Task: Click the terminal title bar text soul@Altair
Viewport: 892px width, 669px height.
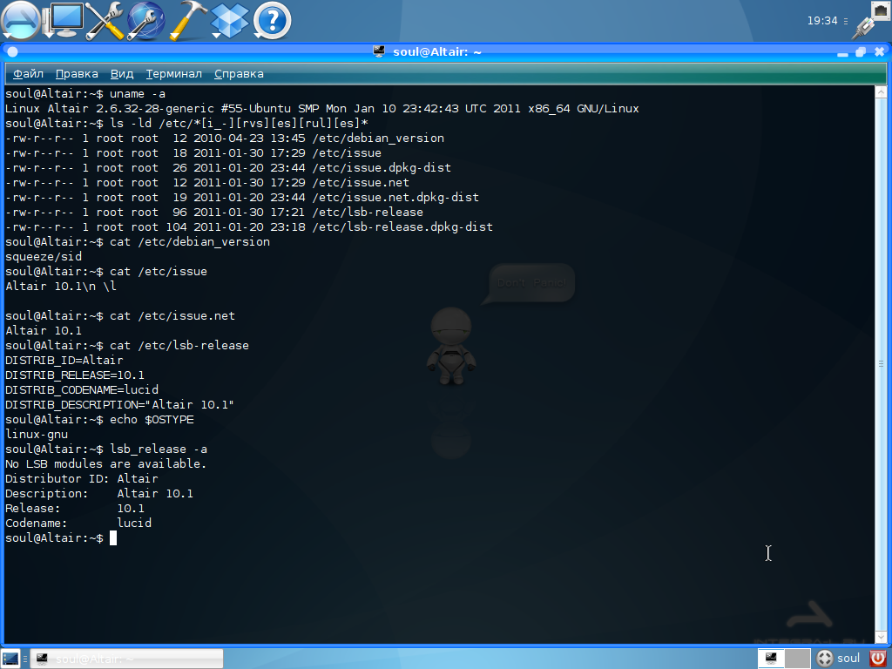Action: point(437,51)
